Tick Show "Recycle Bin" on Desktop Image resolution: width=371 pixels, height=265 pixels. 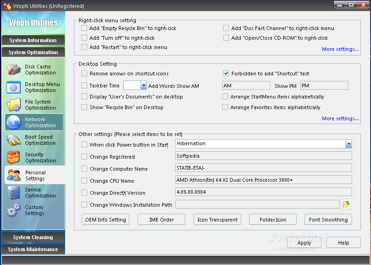click(84, 107)
